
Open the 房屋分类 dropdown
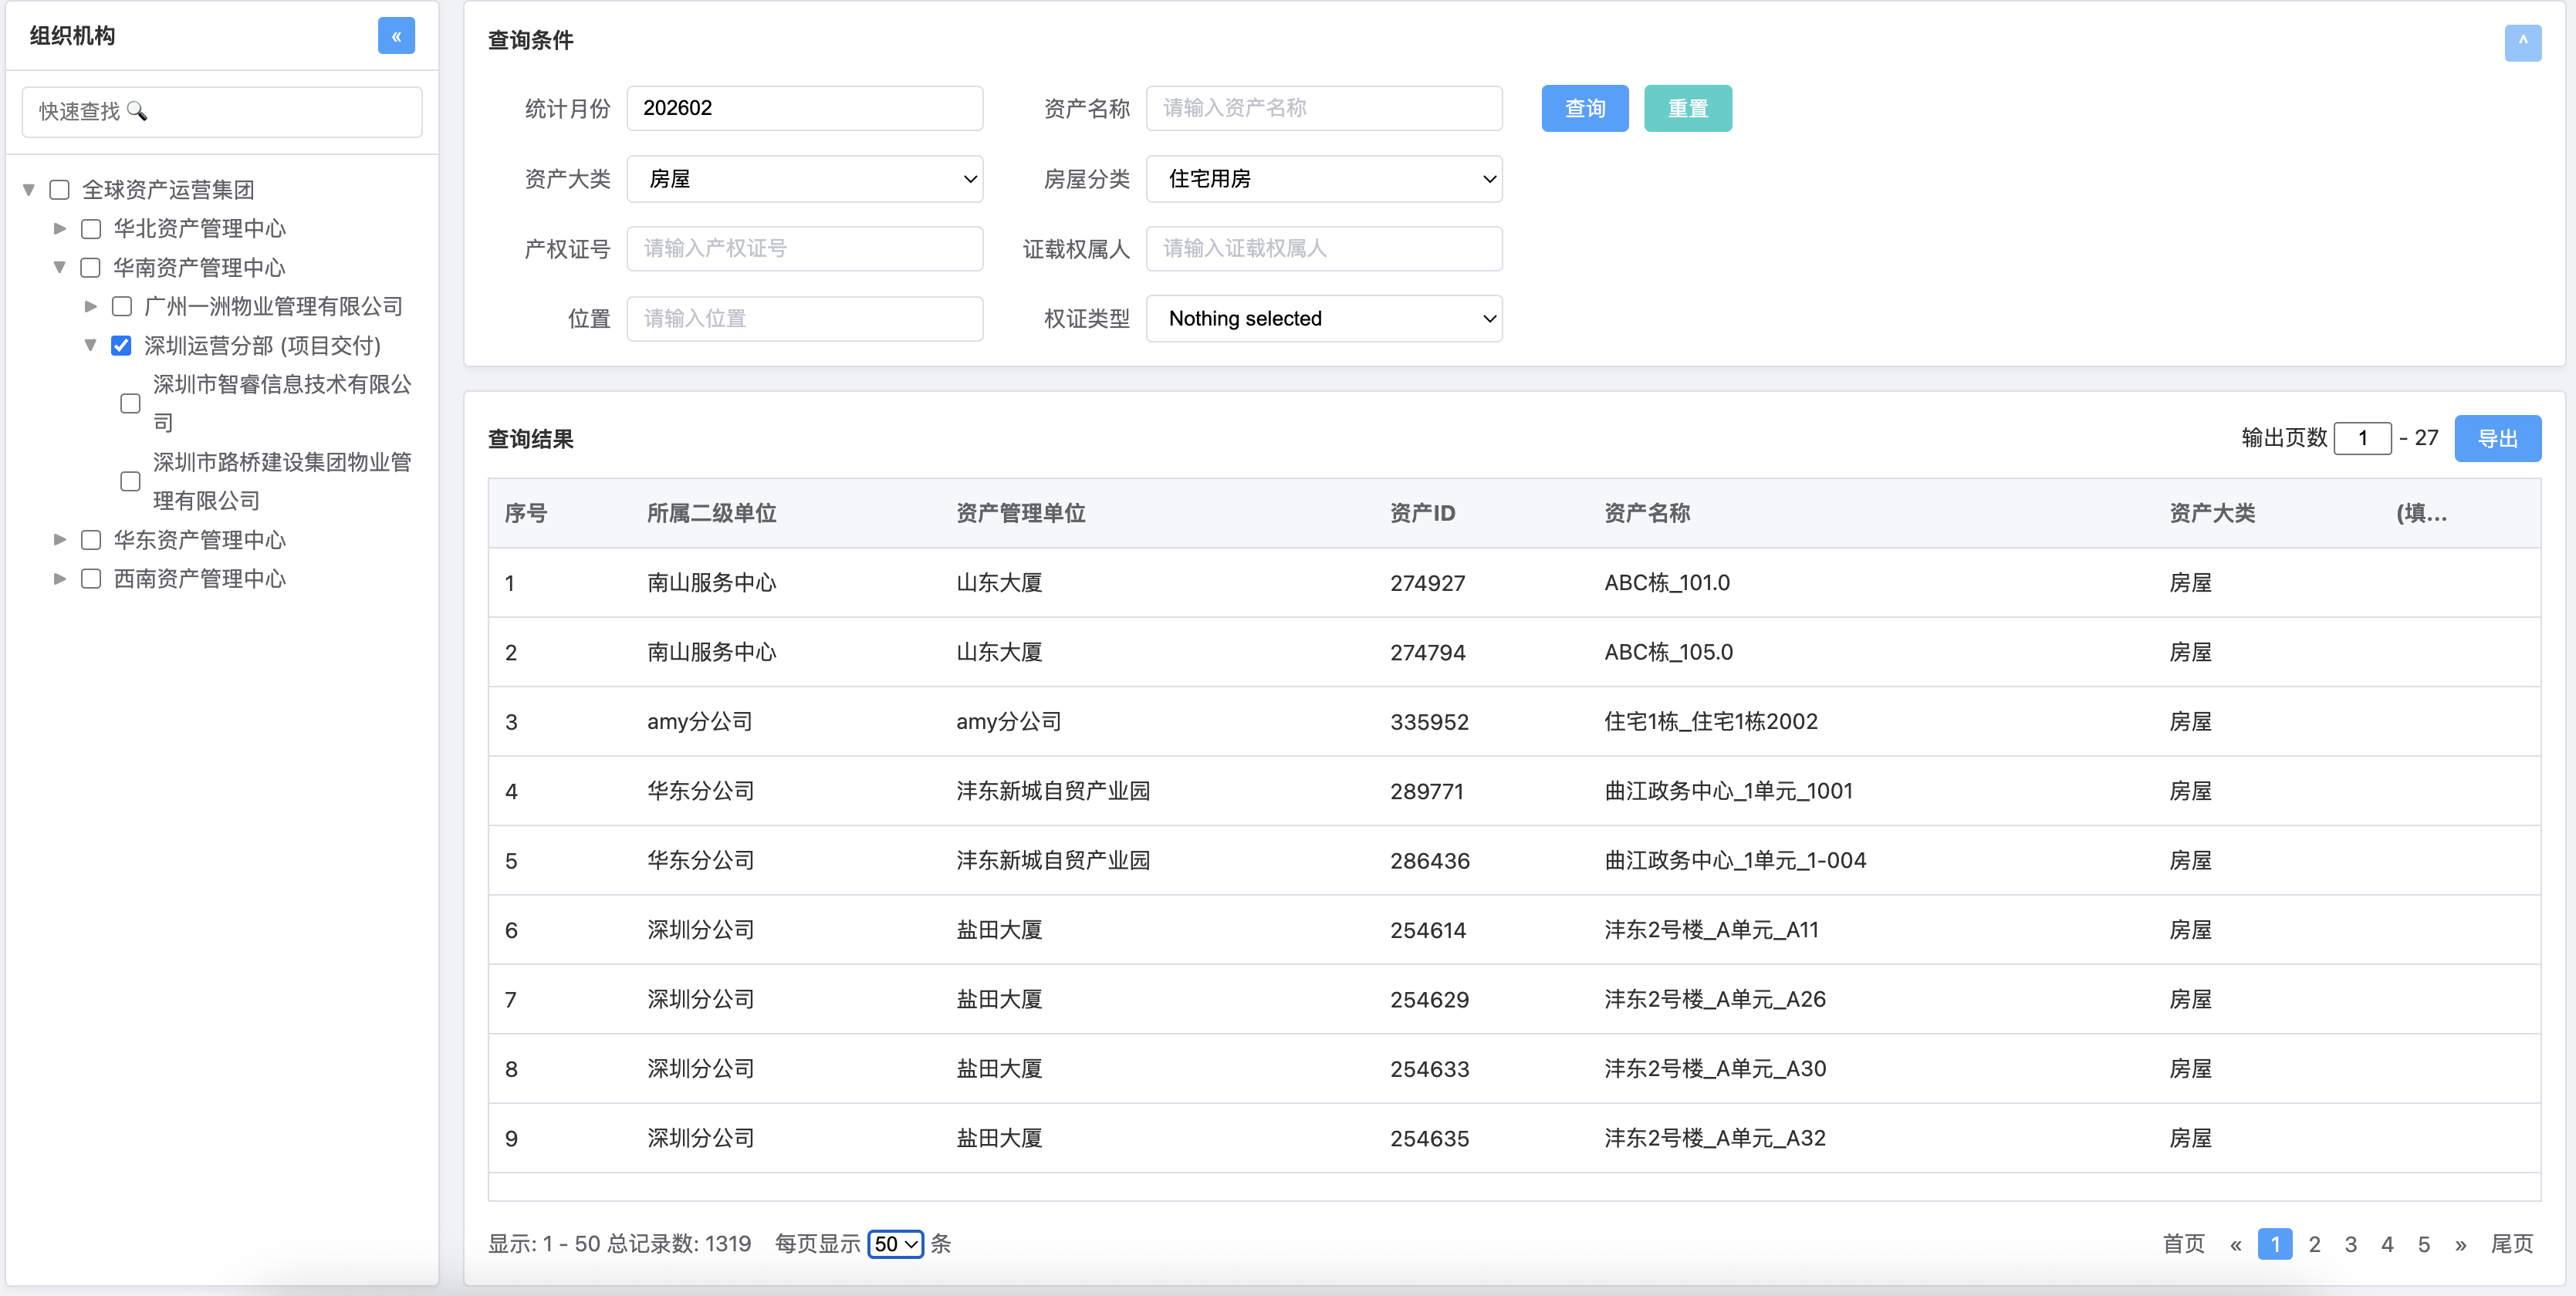[x=1323, y=179]
